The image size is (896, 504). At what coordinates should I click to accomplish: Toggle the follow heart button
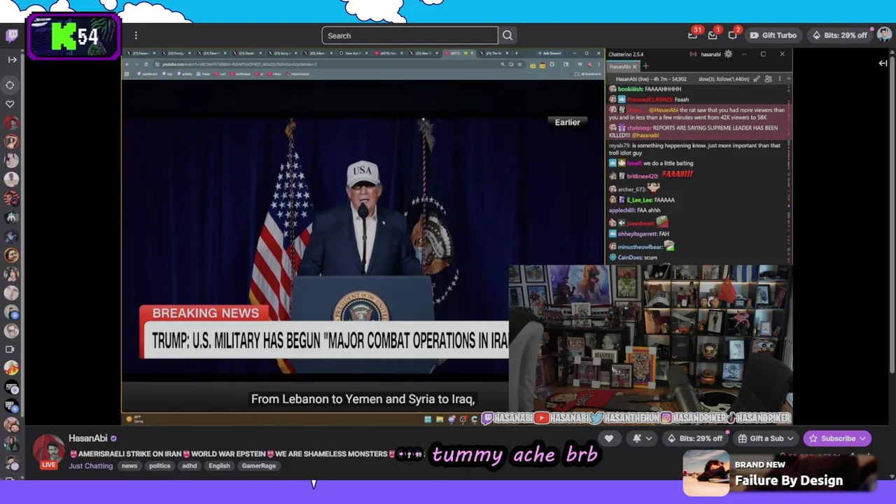coord(609,439)
